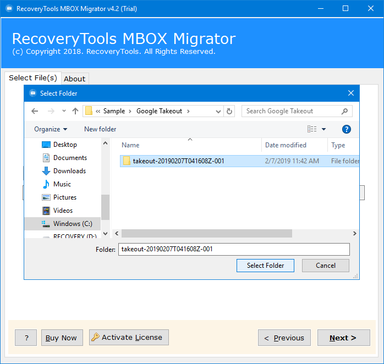Expand the address bar path dropdown

tap(218, 112)
